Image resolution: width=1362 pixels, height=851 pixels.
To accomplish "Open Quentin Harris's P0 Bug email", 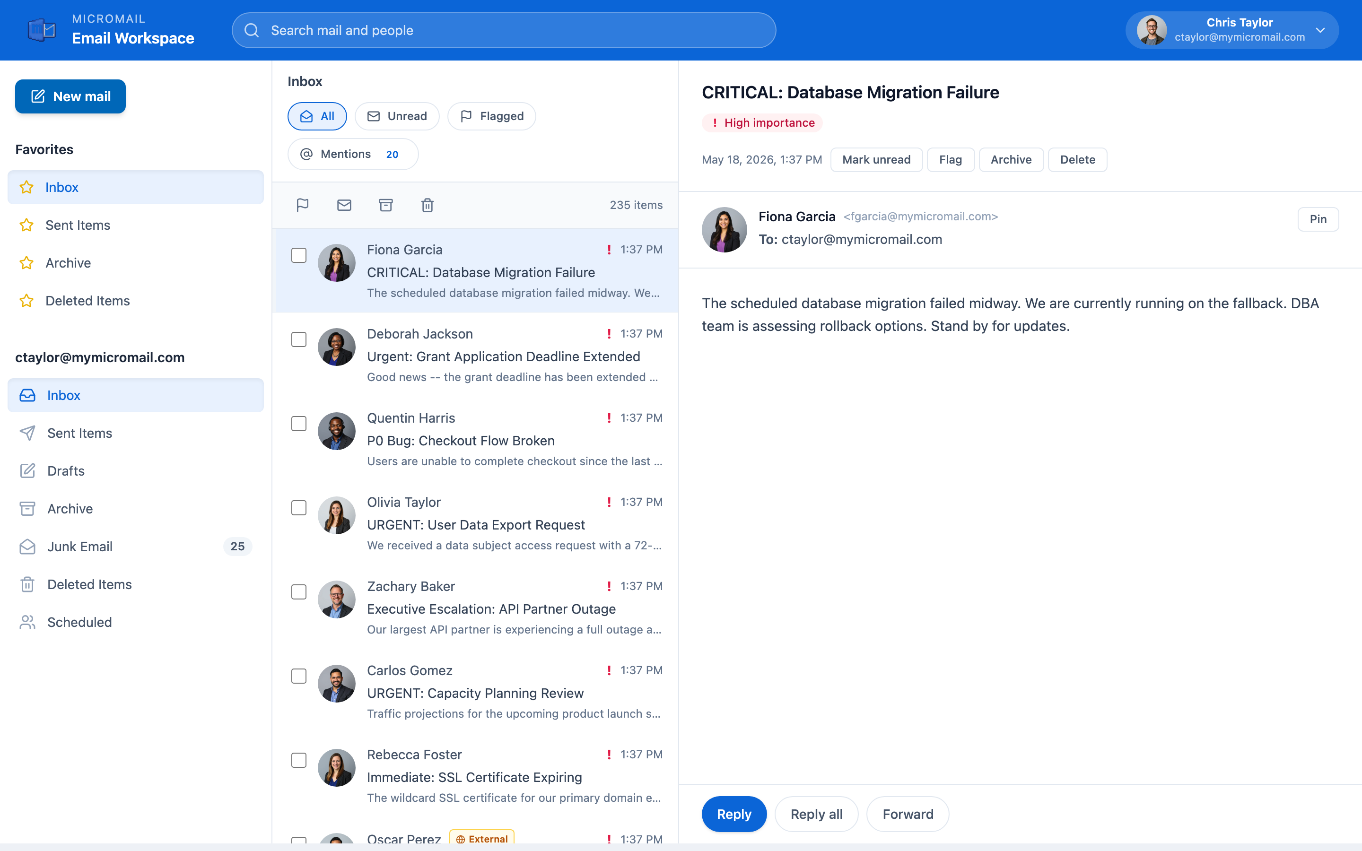I will click(x=475, y=439).
